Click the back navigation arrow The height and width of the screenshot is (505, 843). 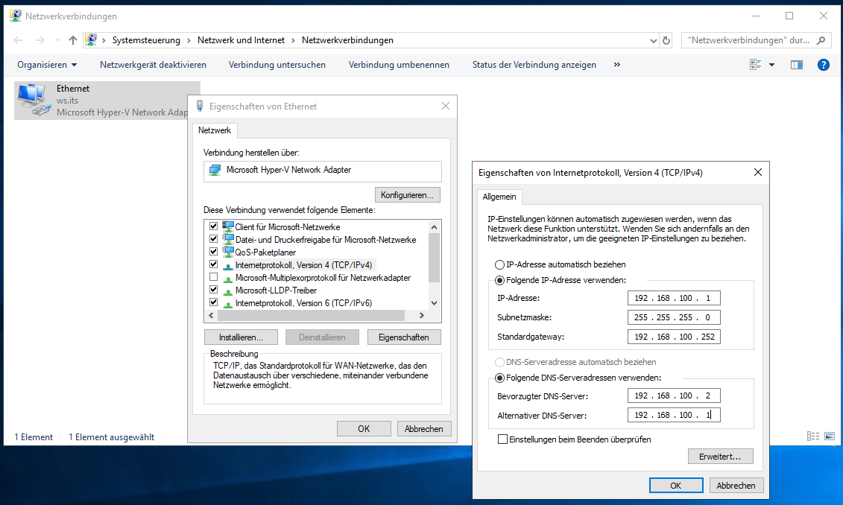coord(19,40)
